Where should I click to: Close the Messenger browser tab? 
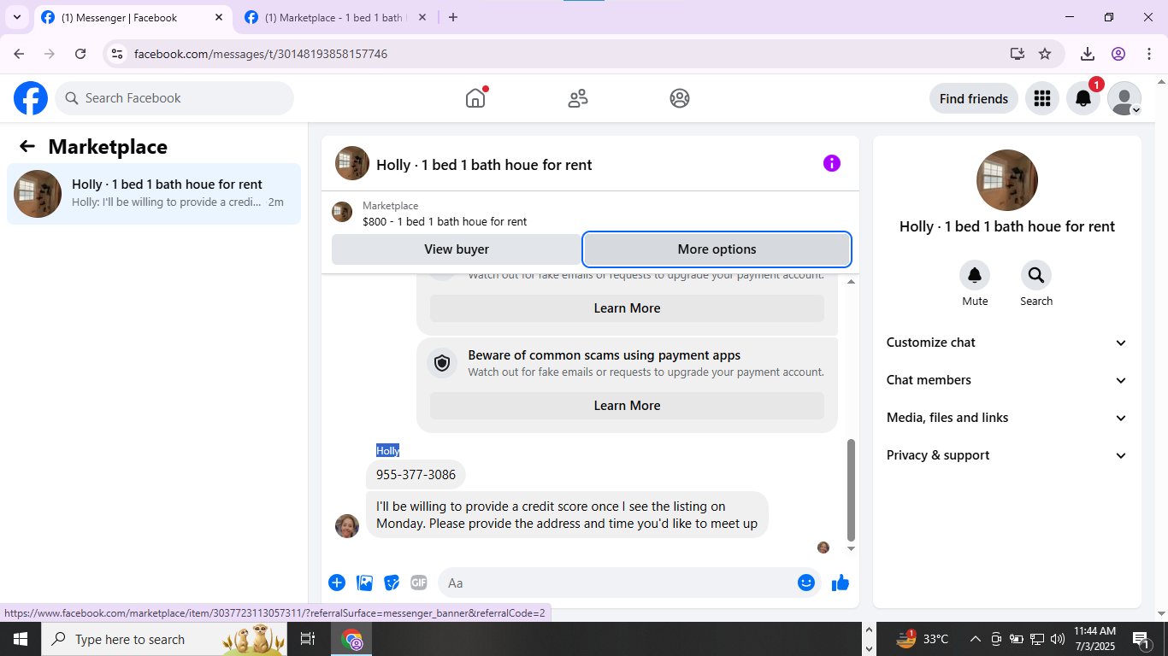tap(219, 17)
